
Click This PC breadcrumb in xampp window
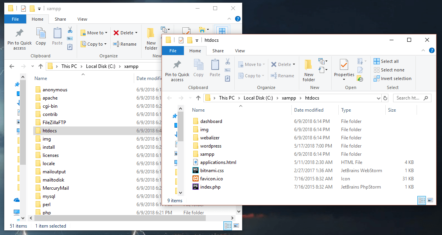click(x=69, y=66)
